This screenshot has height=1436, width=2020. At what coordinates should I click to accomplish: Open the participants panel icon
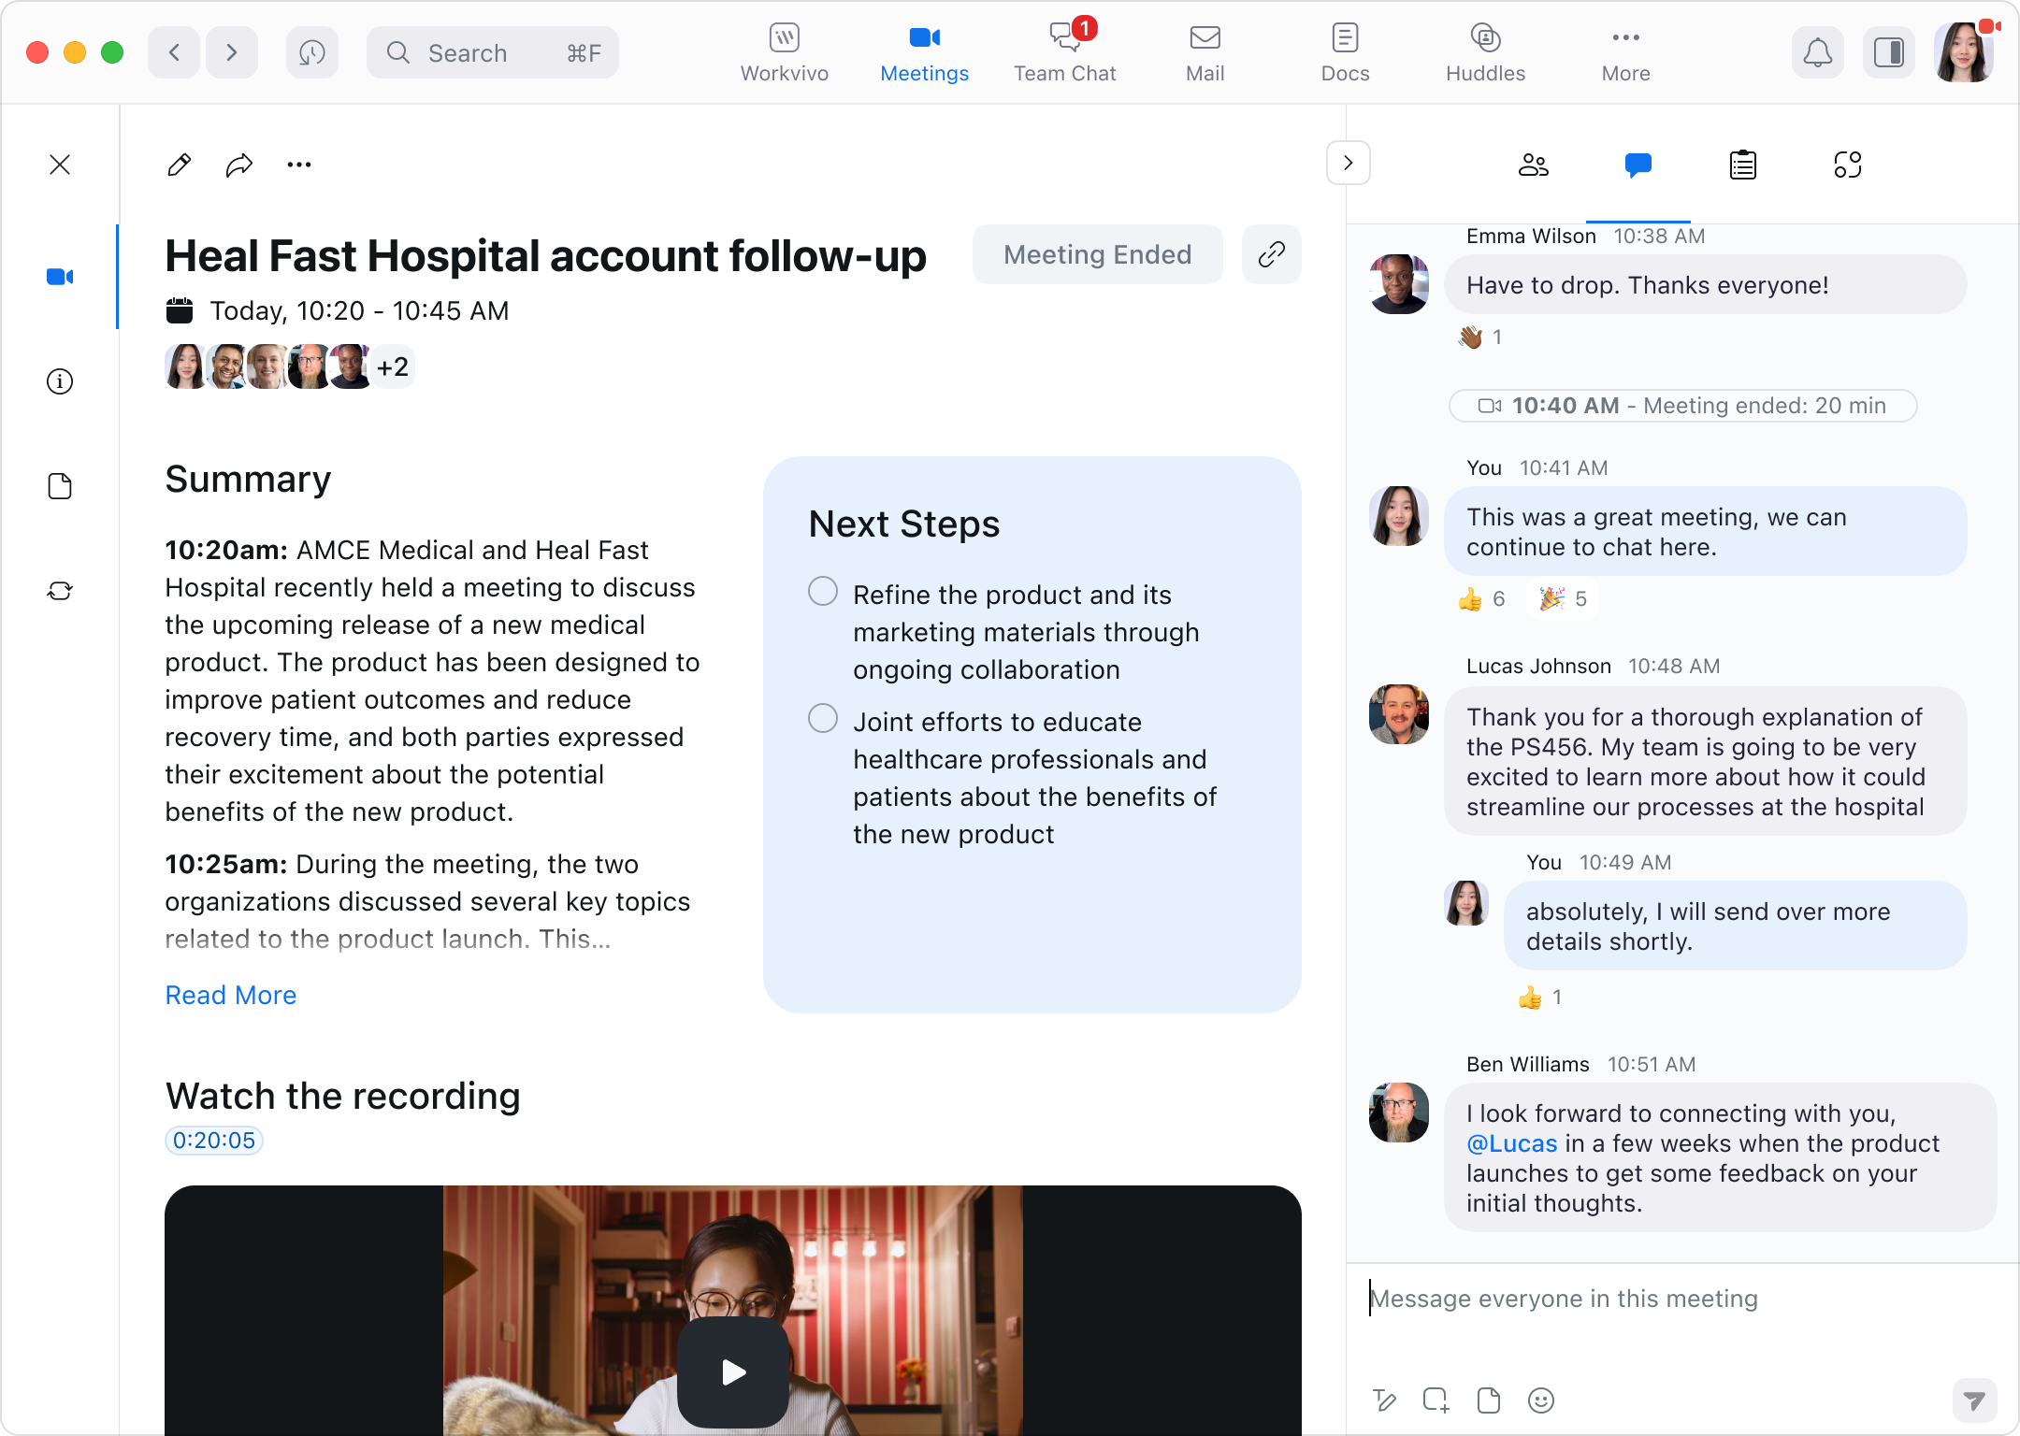[1533, 165]
